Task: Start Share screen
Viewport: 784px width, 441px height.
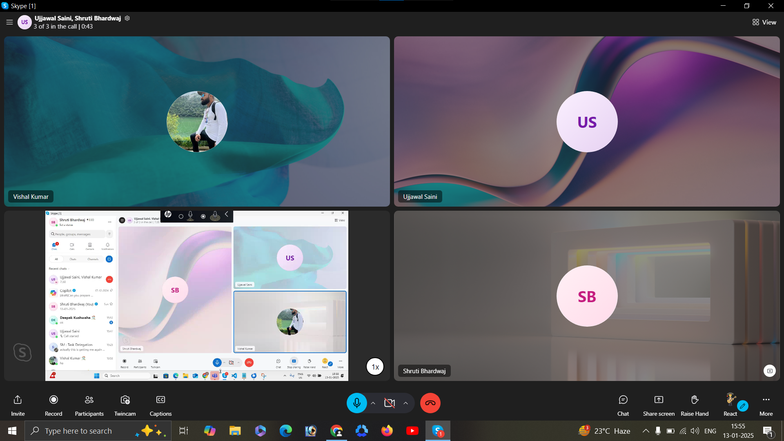Action: tap(659, 405)
